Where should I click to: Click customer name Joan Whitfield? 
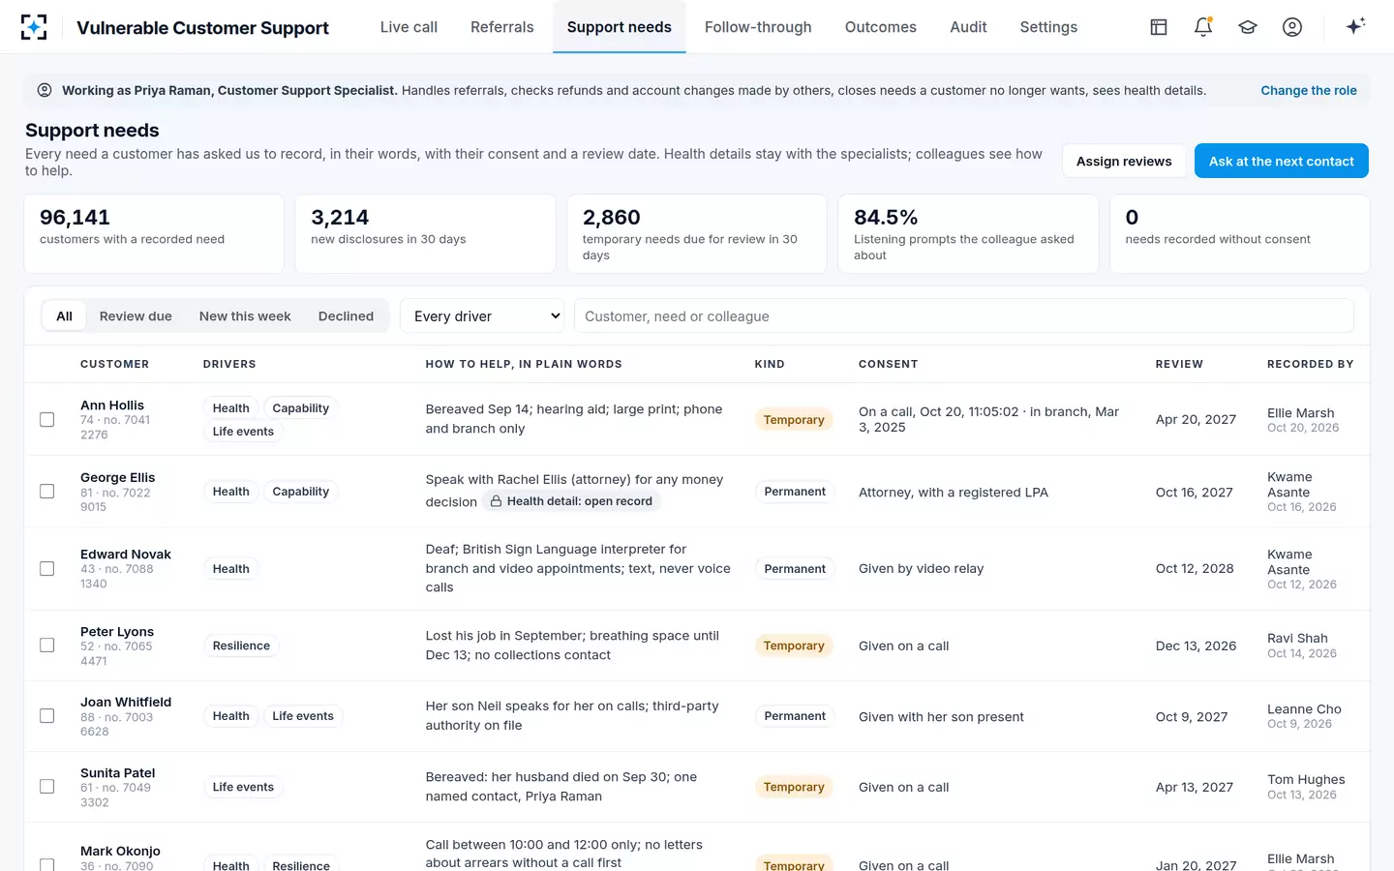(x=126, y=702)
